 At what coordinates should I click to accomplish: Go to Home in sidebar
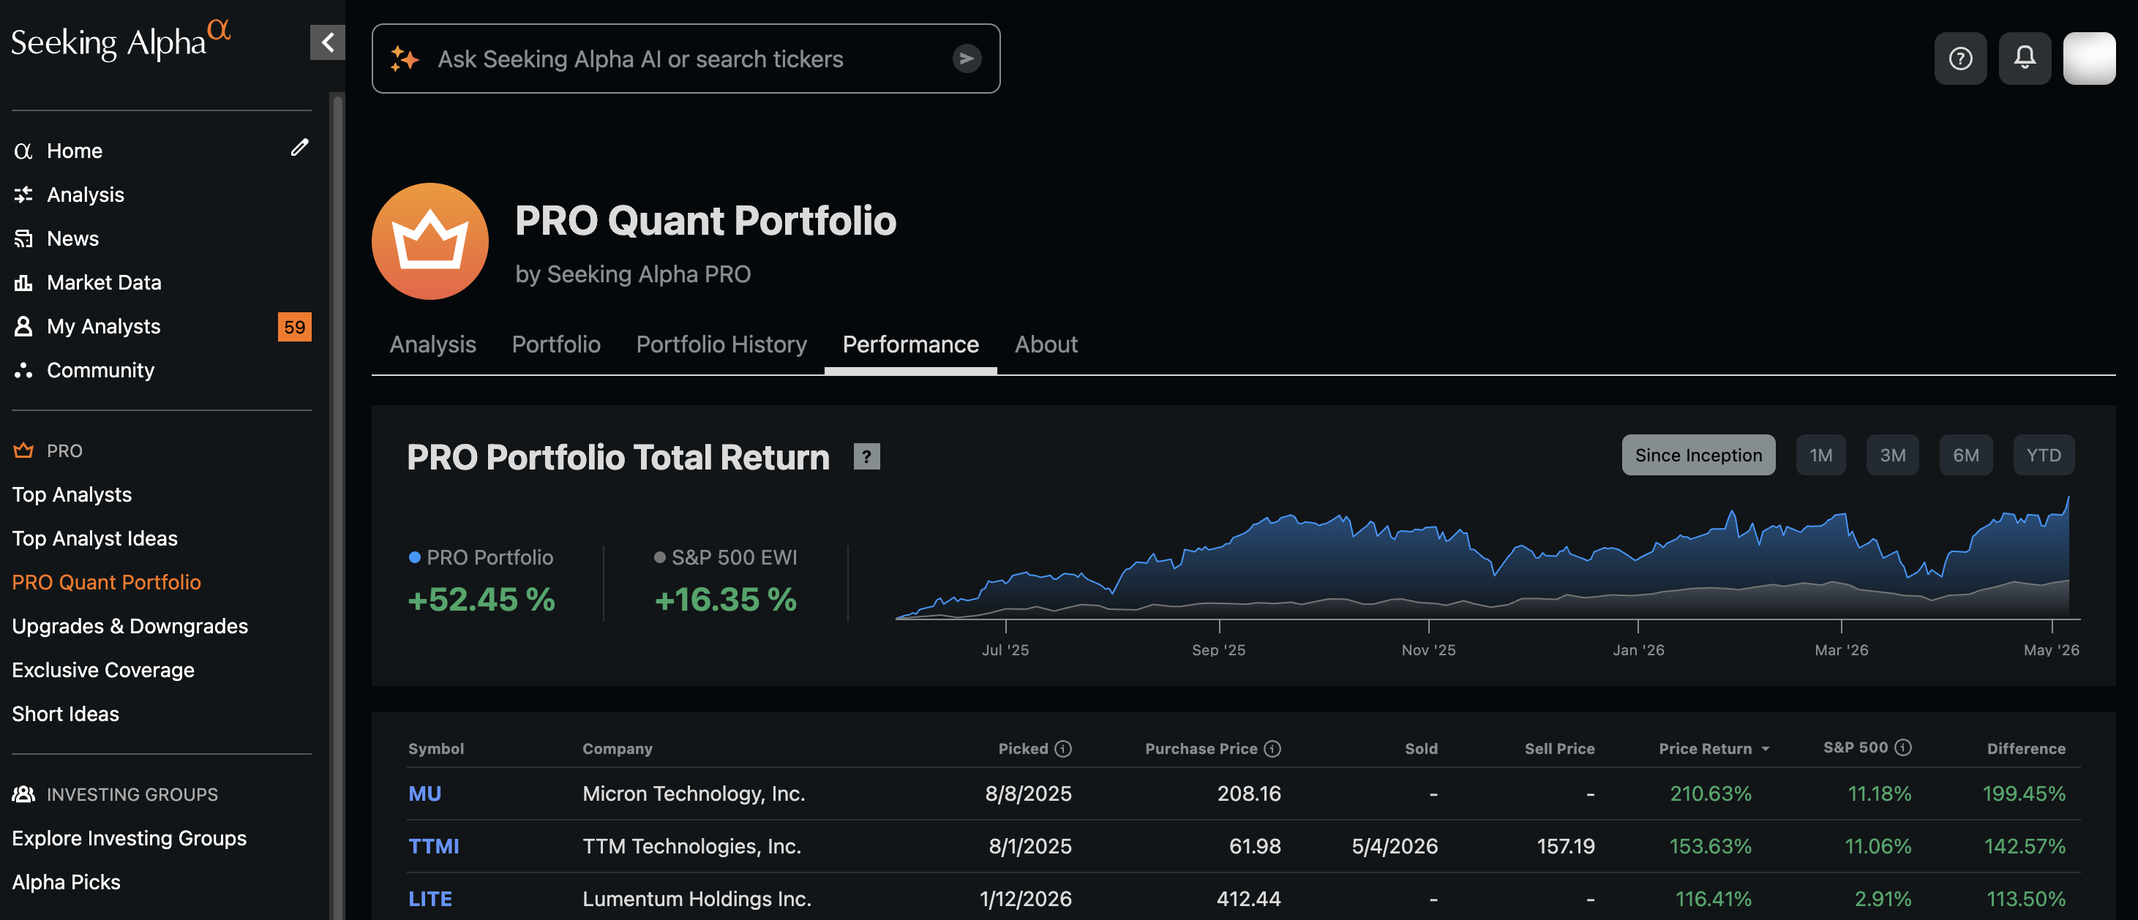click(x=75, y=151)
